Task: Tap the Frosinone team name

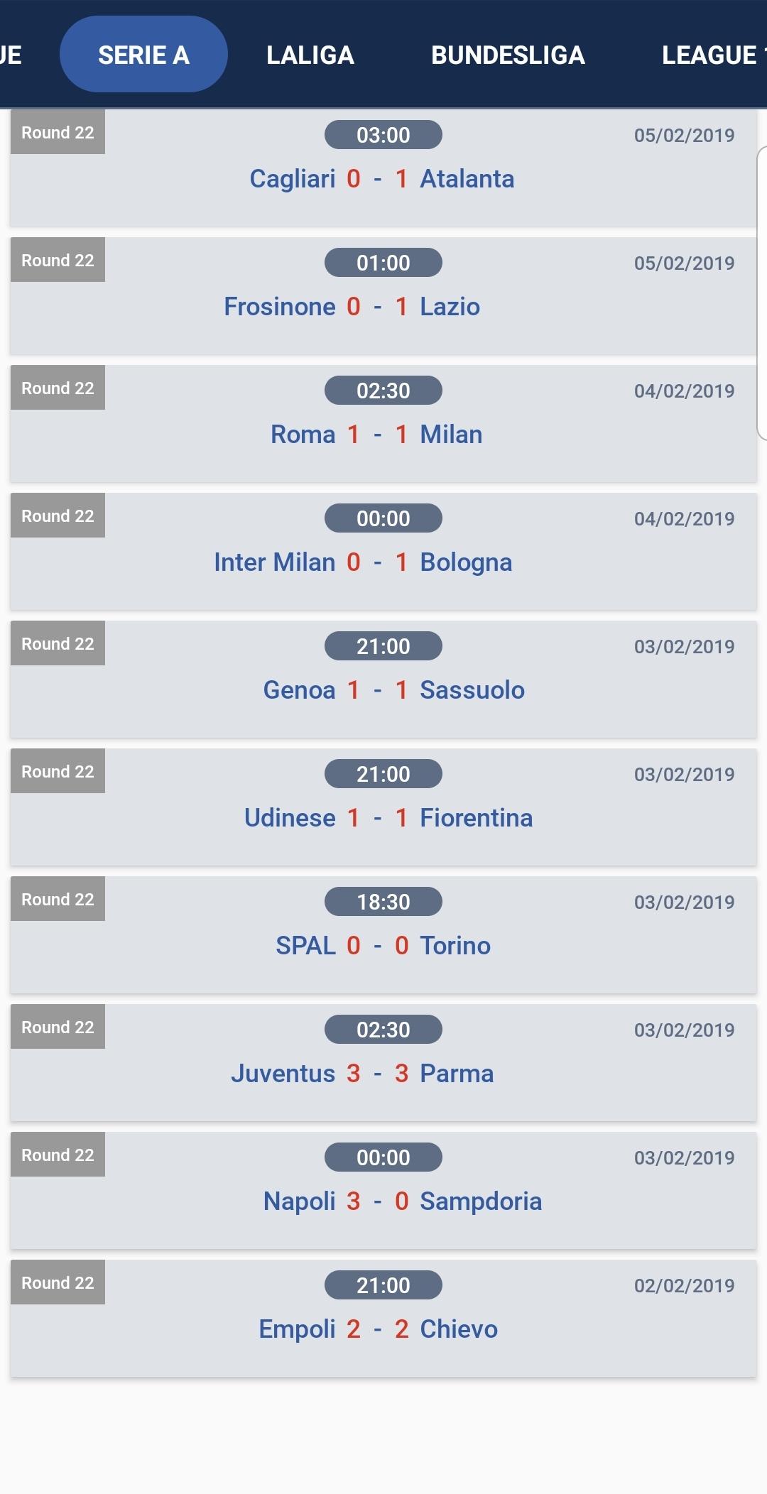Action: pos(280,307)
